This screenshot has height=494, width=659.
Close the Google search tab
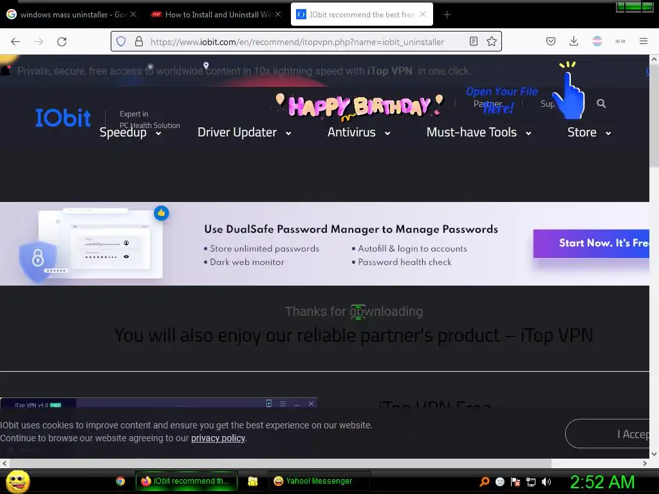(133, 14)
